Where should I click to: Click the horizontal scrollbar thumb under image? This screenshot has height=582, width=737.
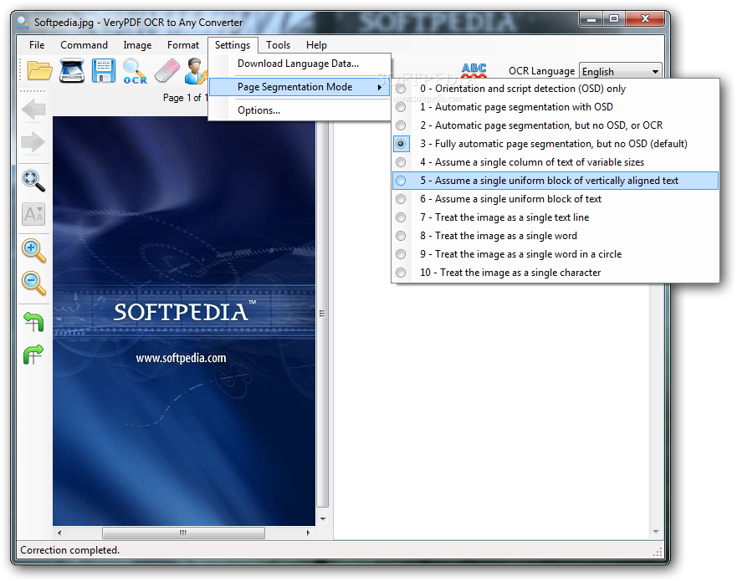[183, 533]
